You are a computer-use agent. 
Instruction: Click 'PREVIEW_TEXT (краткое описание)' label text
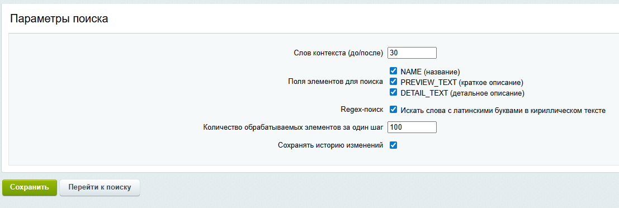pyautogui.click(x=462, y=83)
